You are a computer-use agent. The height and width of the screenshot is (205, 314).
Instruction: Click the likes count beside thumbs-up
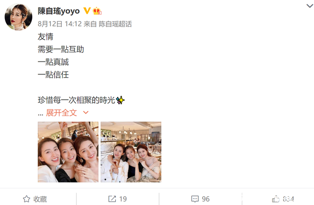(288, 199)
